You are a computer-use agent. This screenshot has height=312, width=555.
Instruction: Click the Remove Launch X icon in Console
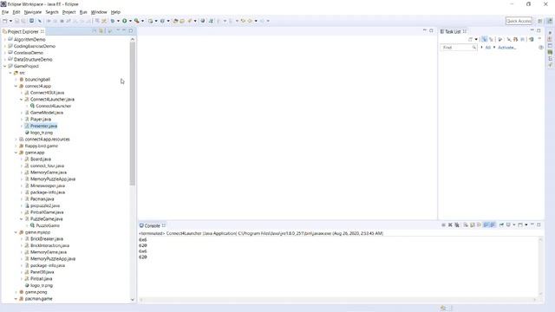point(450,225)
